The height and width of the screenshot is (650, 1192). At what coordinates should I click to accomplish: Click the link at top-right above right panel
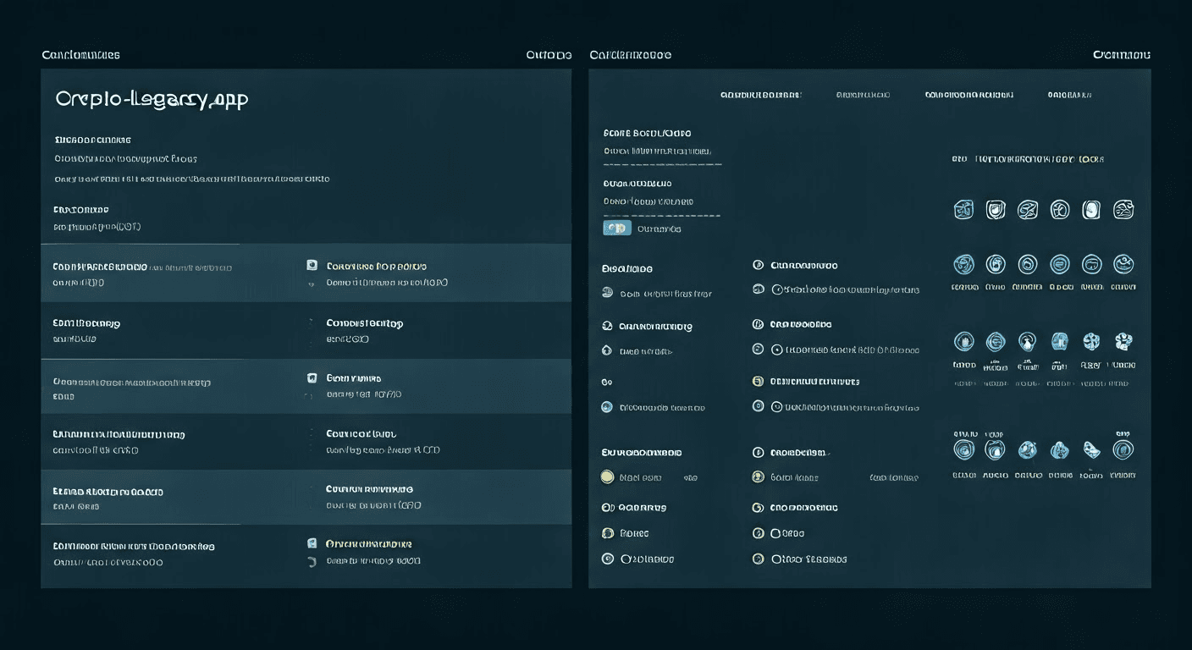pos(1121,55)
